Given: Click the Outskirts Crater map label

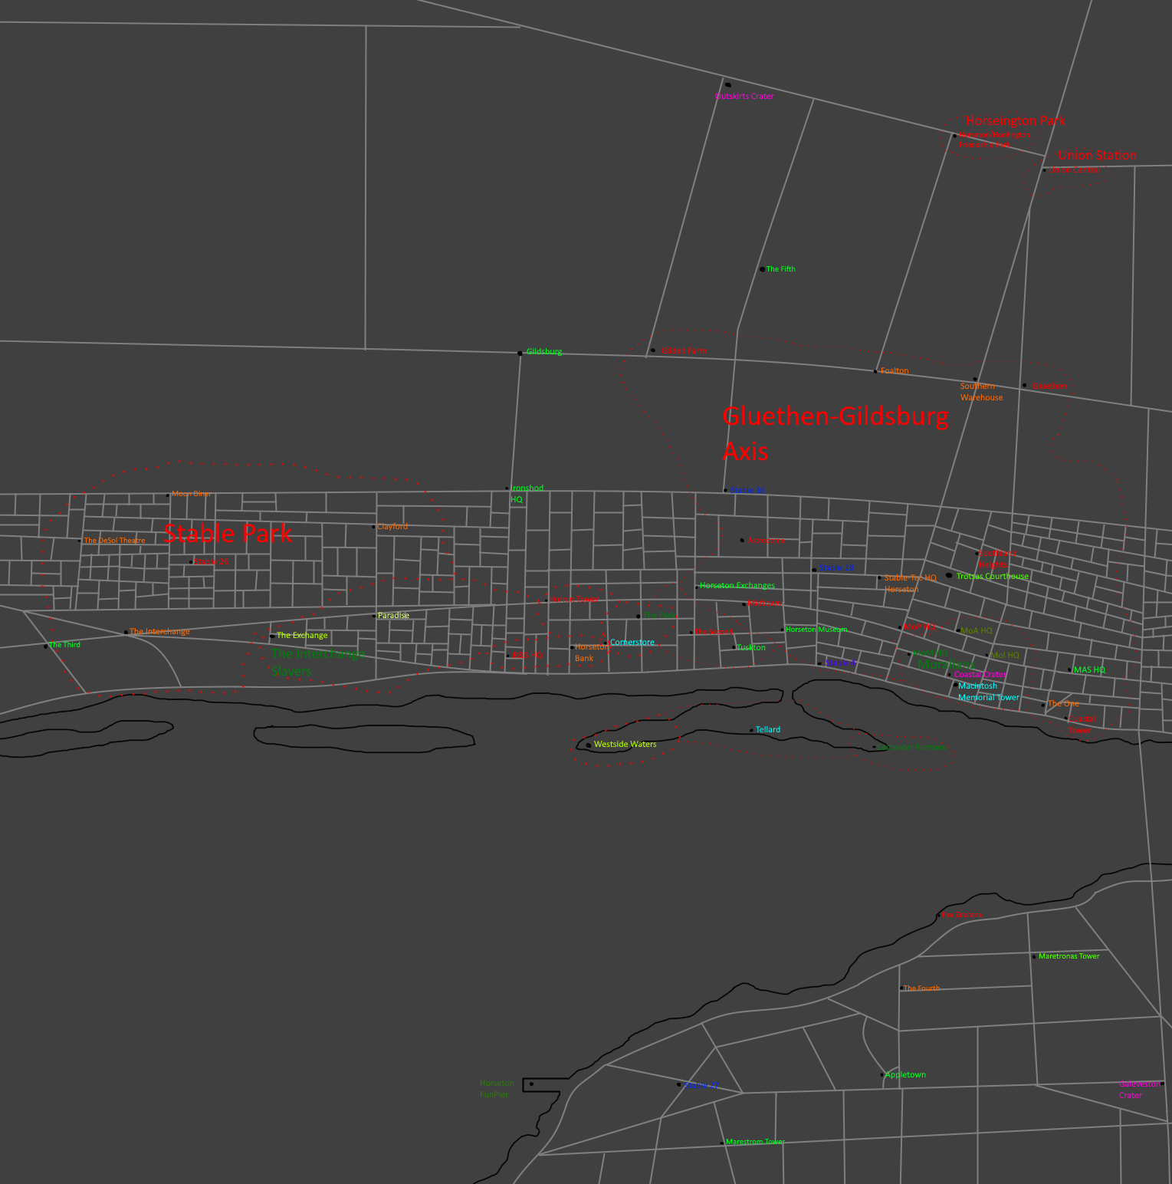Looking at the screenshot, I should (744, 97).
